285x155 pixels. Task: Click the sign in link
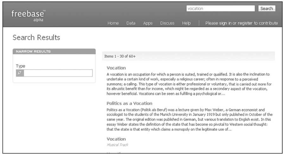[225, 23]
